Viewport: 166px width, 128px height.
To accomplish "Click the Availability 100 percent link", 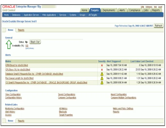I will (27, 46).
